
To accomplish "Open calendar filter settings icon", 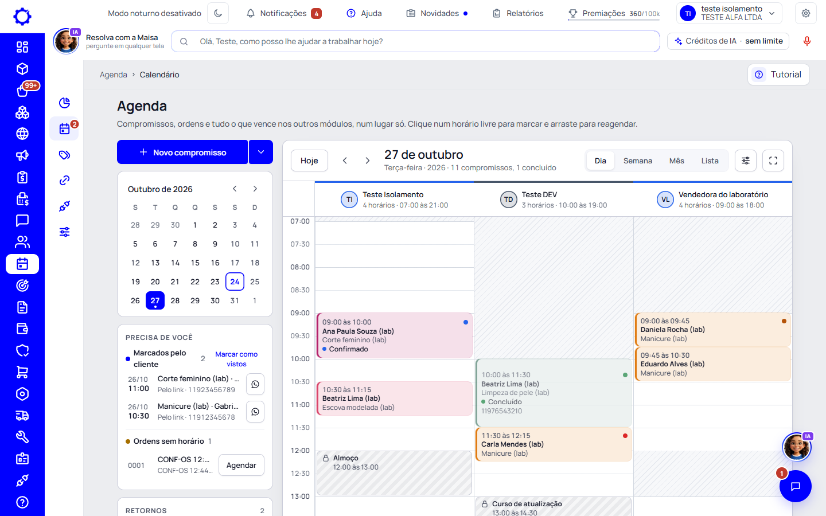I will point(746,161).
